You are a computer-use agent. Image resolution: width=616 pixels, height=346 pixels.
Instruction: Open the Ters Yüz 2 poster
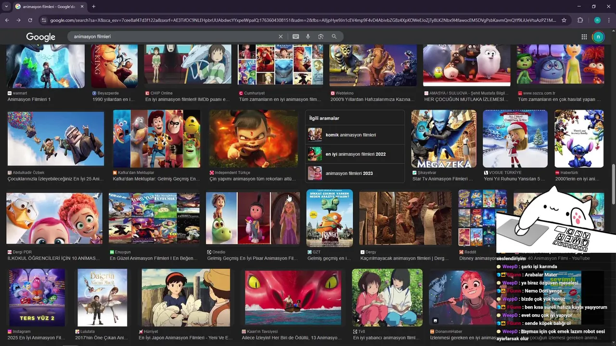37,297
